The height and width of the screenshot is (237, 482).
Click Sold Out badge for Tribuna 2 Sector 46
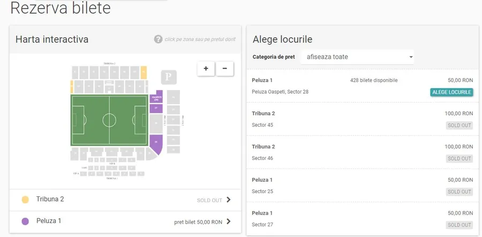460,158
